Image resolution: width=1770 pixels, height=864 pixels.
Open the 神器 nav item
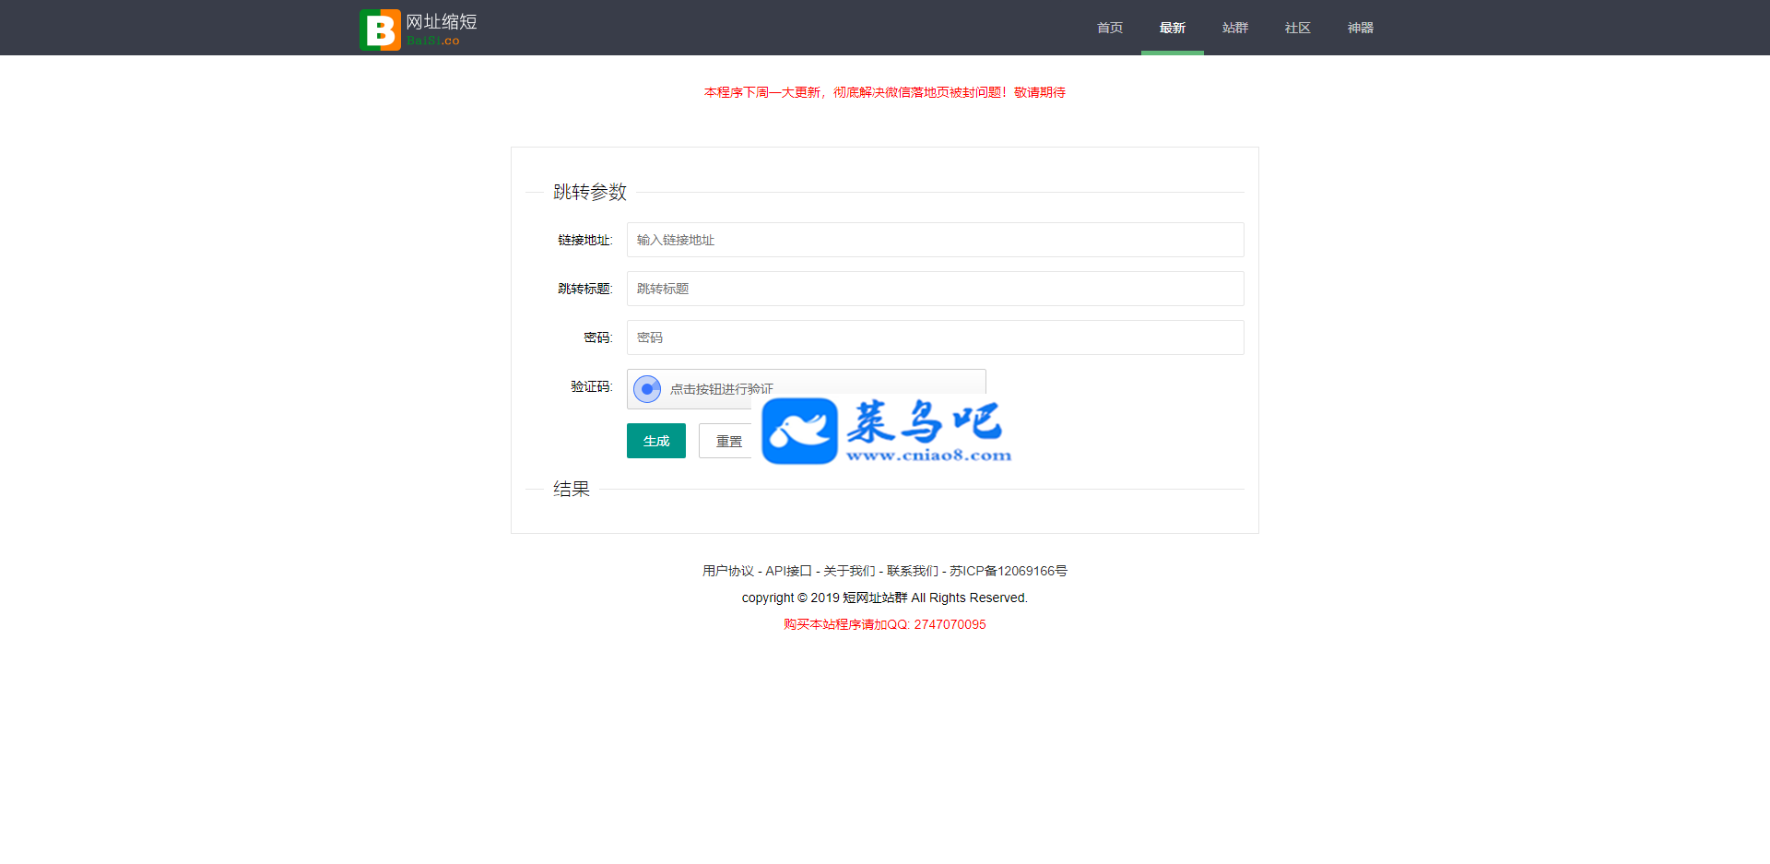tap(1361, 28)
